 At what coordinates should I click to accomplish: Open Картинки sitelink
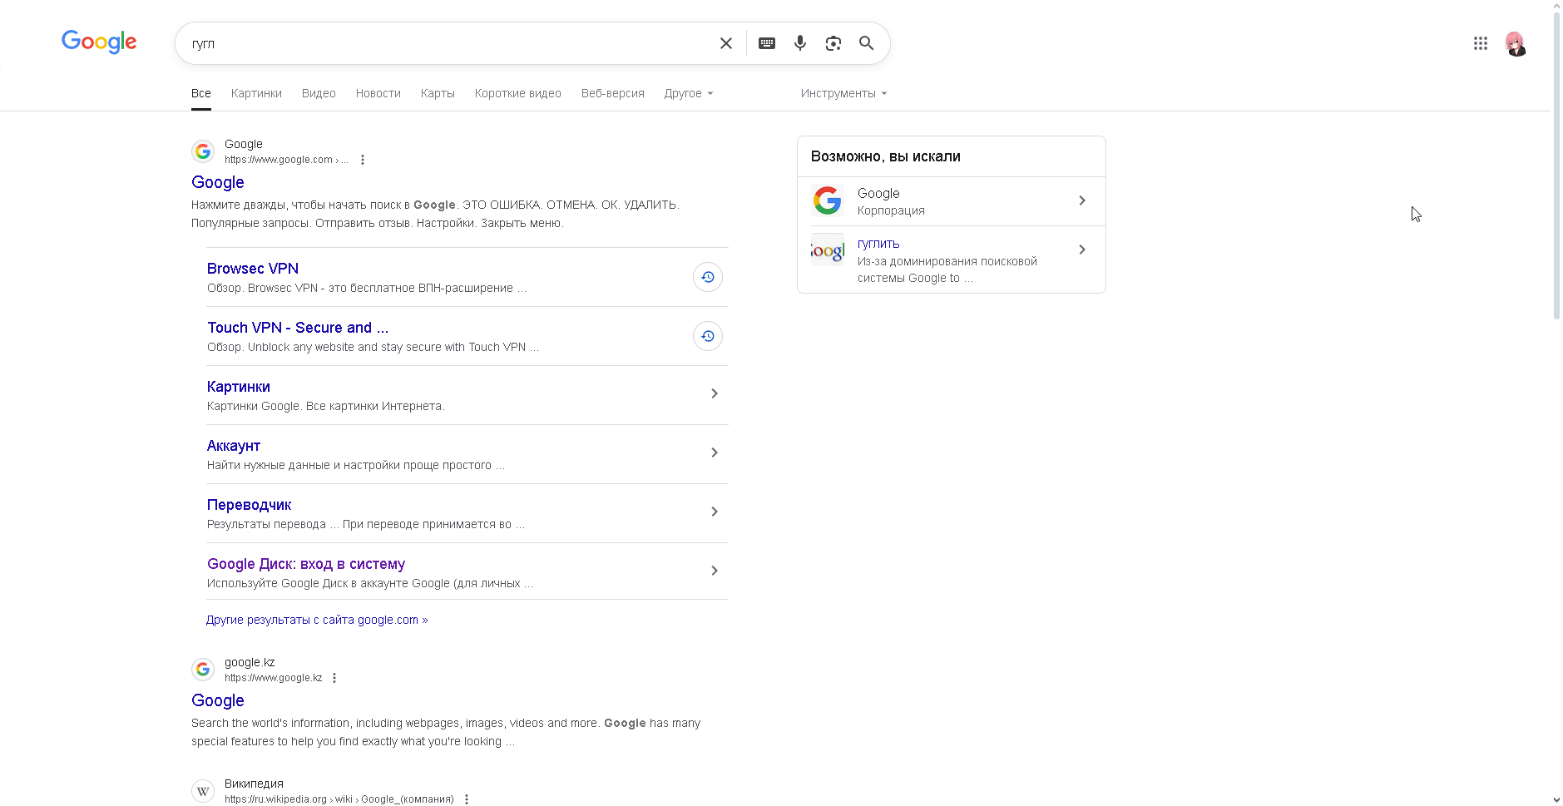point(239,387)
